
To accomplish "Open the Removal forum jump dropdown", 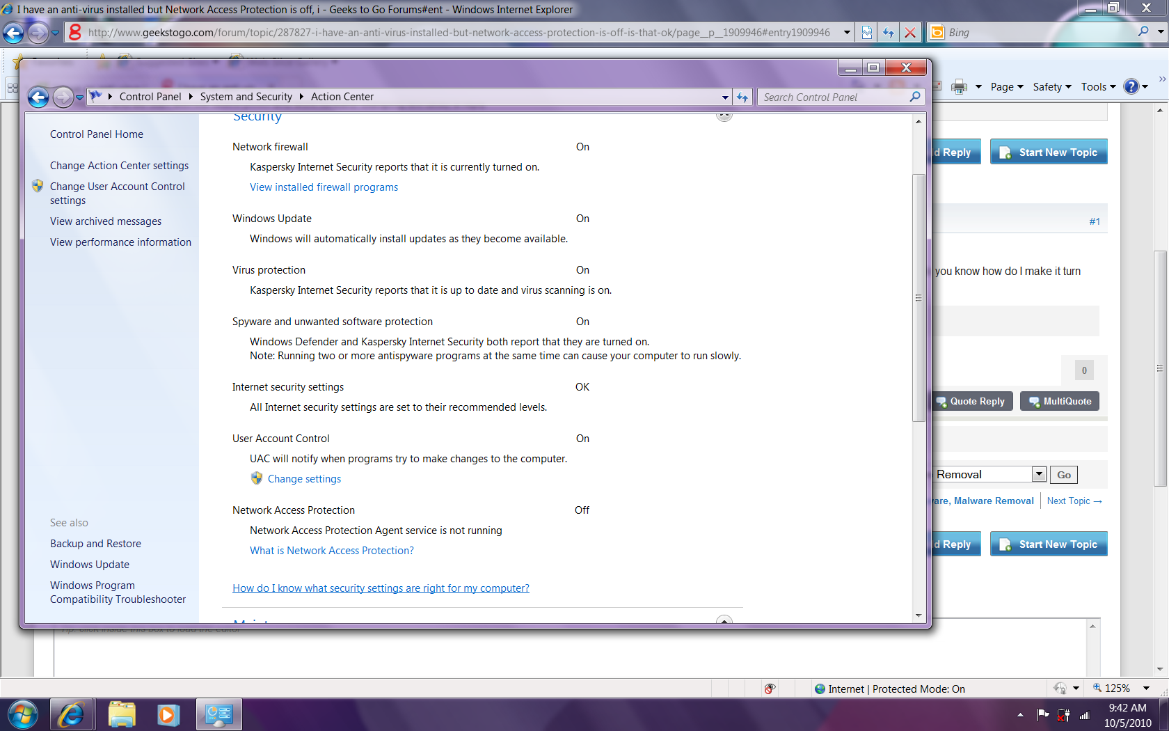I will tap(1039, 474).
